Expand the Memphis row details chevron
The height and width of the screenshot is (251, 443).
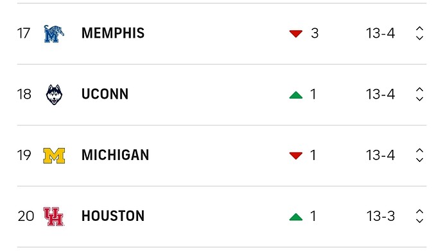tap(419, 33)
